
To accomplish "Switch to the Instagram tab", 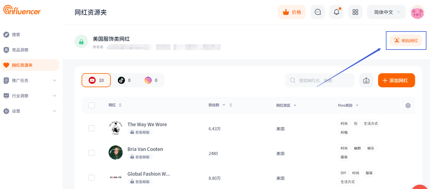I will click(151, 80).
